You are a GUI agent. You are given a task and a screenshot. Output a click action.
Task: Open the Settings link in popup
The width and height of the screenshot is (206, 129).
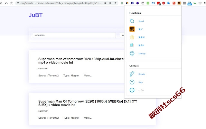point(142,54)
